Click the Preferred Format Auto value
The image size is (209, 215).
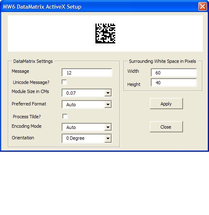coord(71,105)
